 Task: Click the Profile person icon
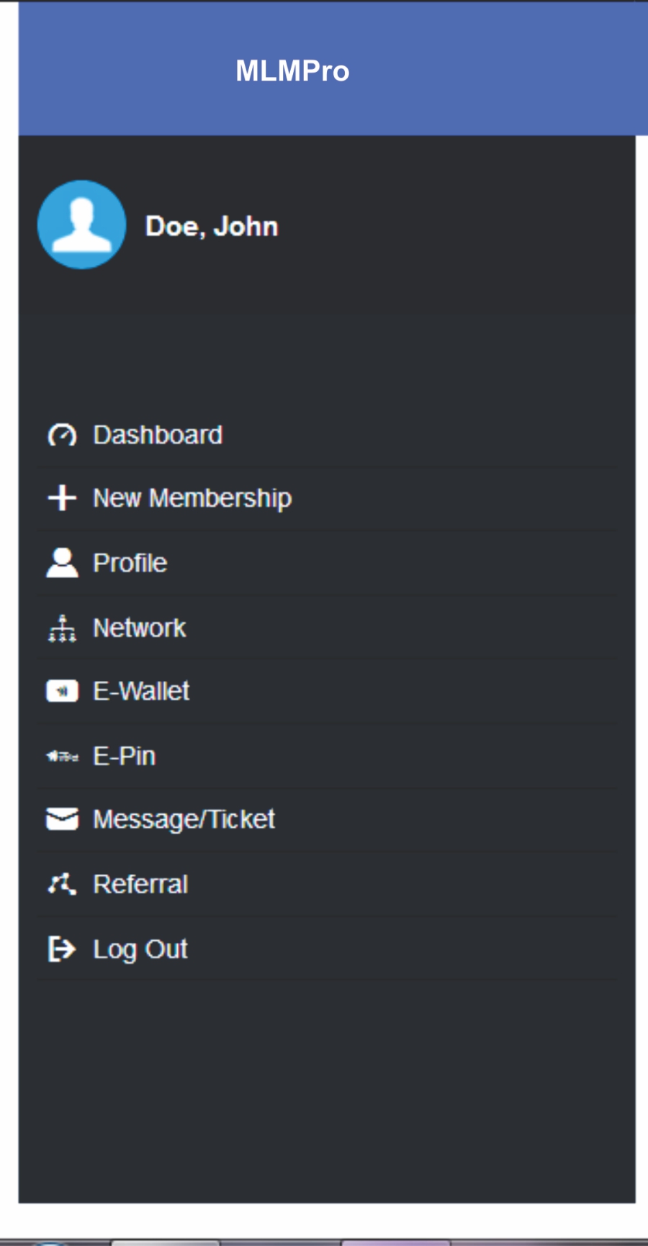pyautogui.click(x=62, y=563)
